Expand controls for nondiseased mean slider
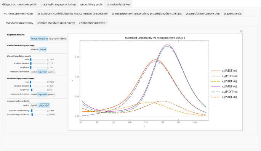 [48, 82]
